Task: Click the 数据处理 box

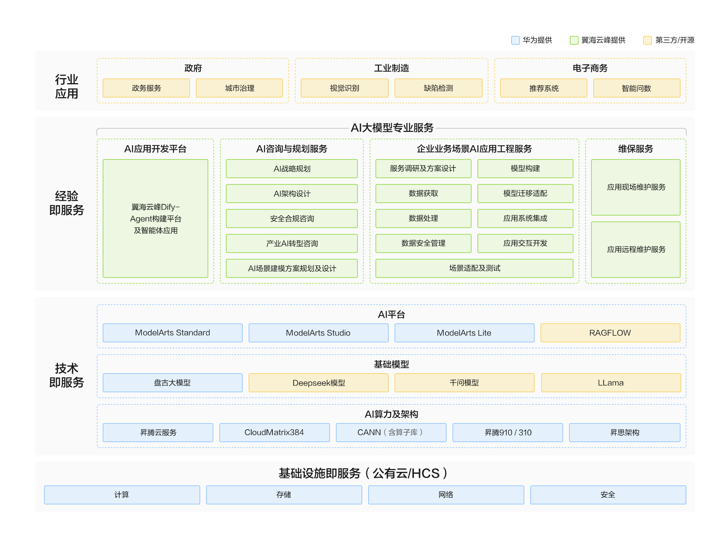Action: click(423, 219)
